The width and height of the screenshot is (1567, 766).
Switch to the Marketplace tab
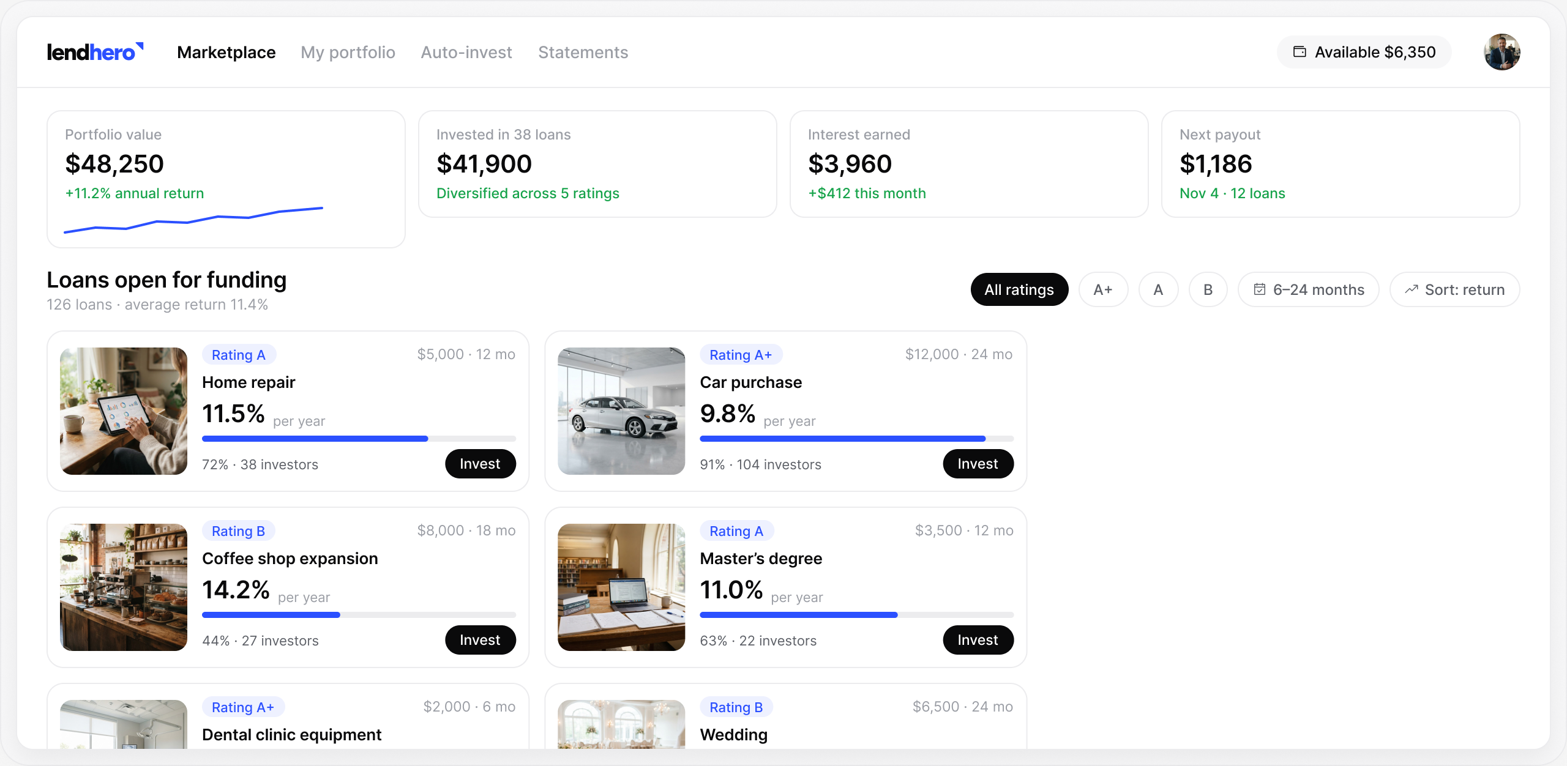click(x=226, y=52)
